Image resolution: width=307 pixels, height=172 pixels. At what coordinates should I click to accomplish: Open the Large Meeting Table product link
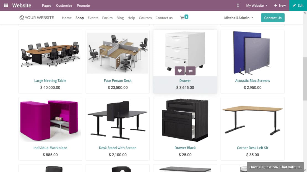click(x=50, y=81)
